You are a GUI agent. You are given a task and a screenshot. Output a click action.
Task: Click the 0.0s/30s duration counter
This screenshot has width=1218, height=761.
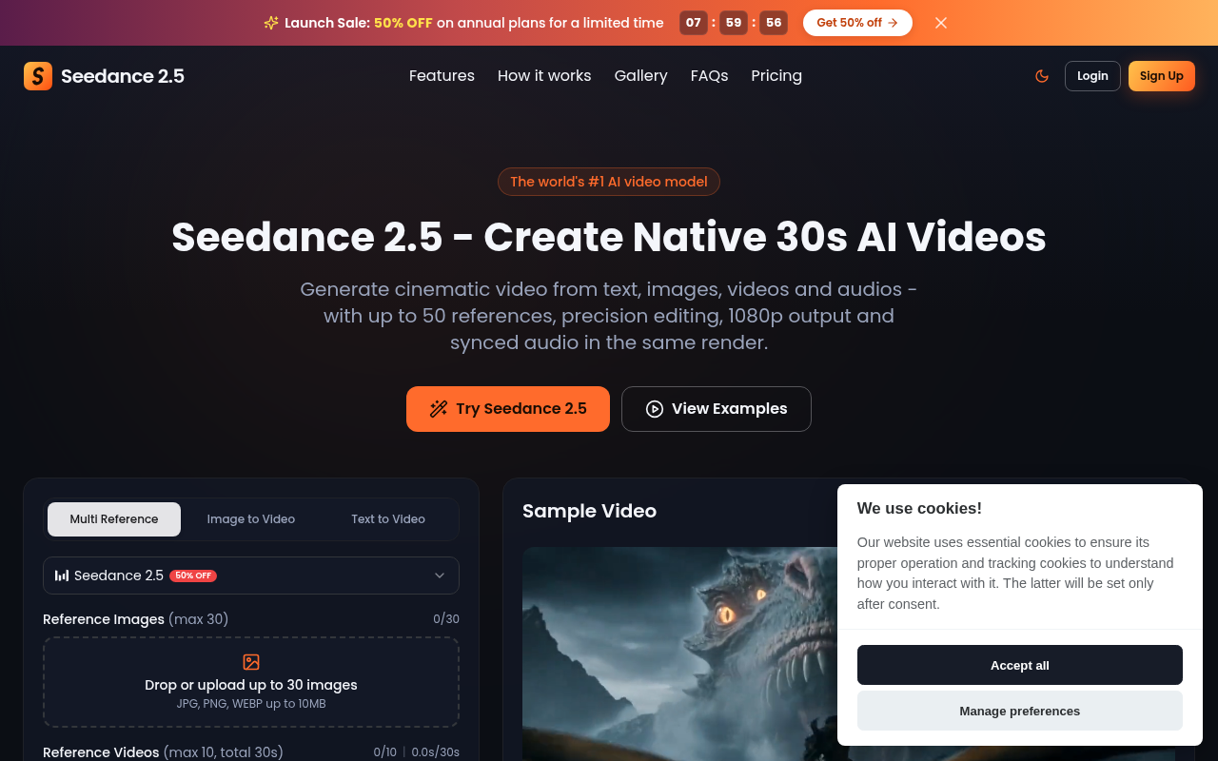point(436,752)
